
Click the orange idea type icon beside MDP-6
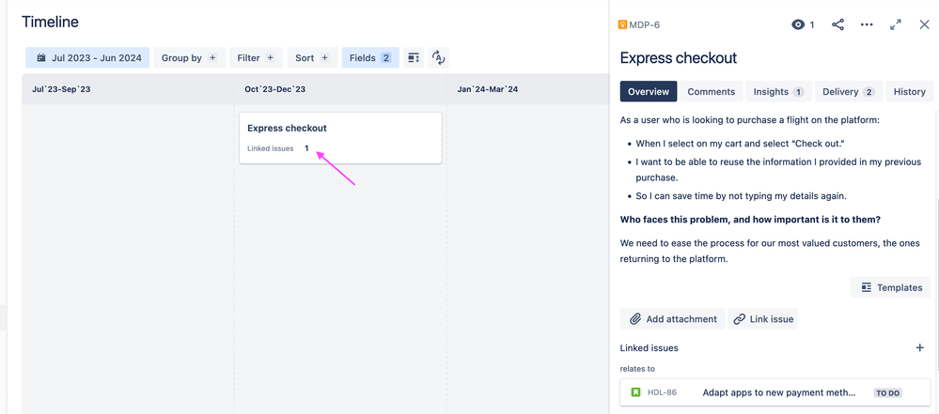coord(623,25)
